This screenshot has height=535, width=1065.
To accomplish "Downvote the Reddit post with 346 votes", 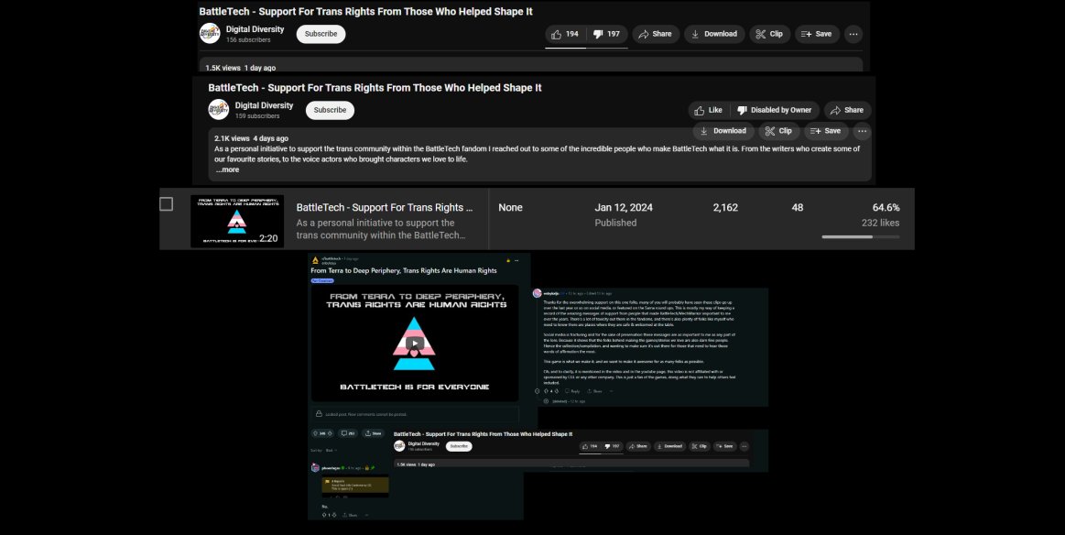I will [x=330, y=433].
